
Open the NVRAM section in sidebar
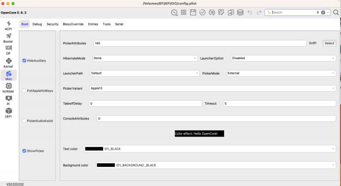click(x=8, y=88)
